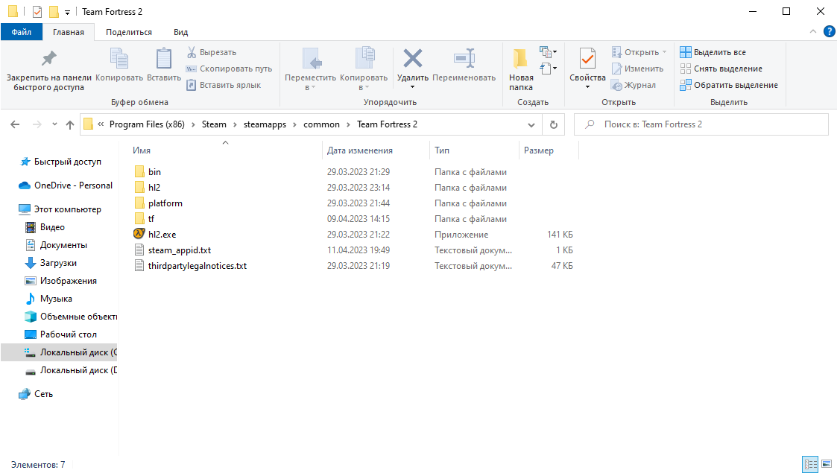The width and height of the screenshot is (837, 473).
Task: Click the search box Поиск в: Team Fortress 2
Action: (x=701, y=124)
